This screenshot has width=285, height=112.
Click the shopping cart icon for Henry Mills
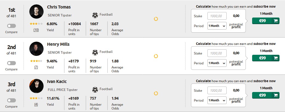[276, 58]
